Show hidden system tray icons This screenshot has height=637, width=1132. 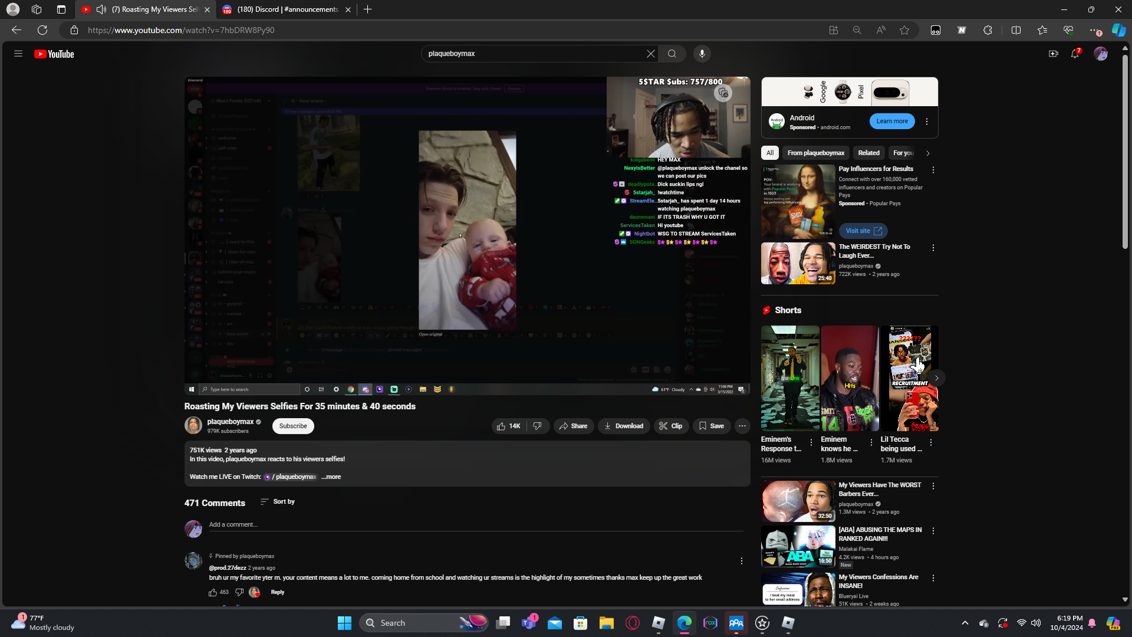[965, 623]
